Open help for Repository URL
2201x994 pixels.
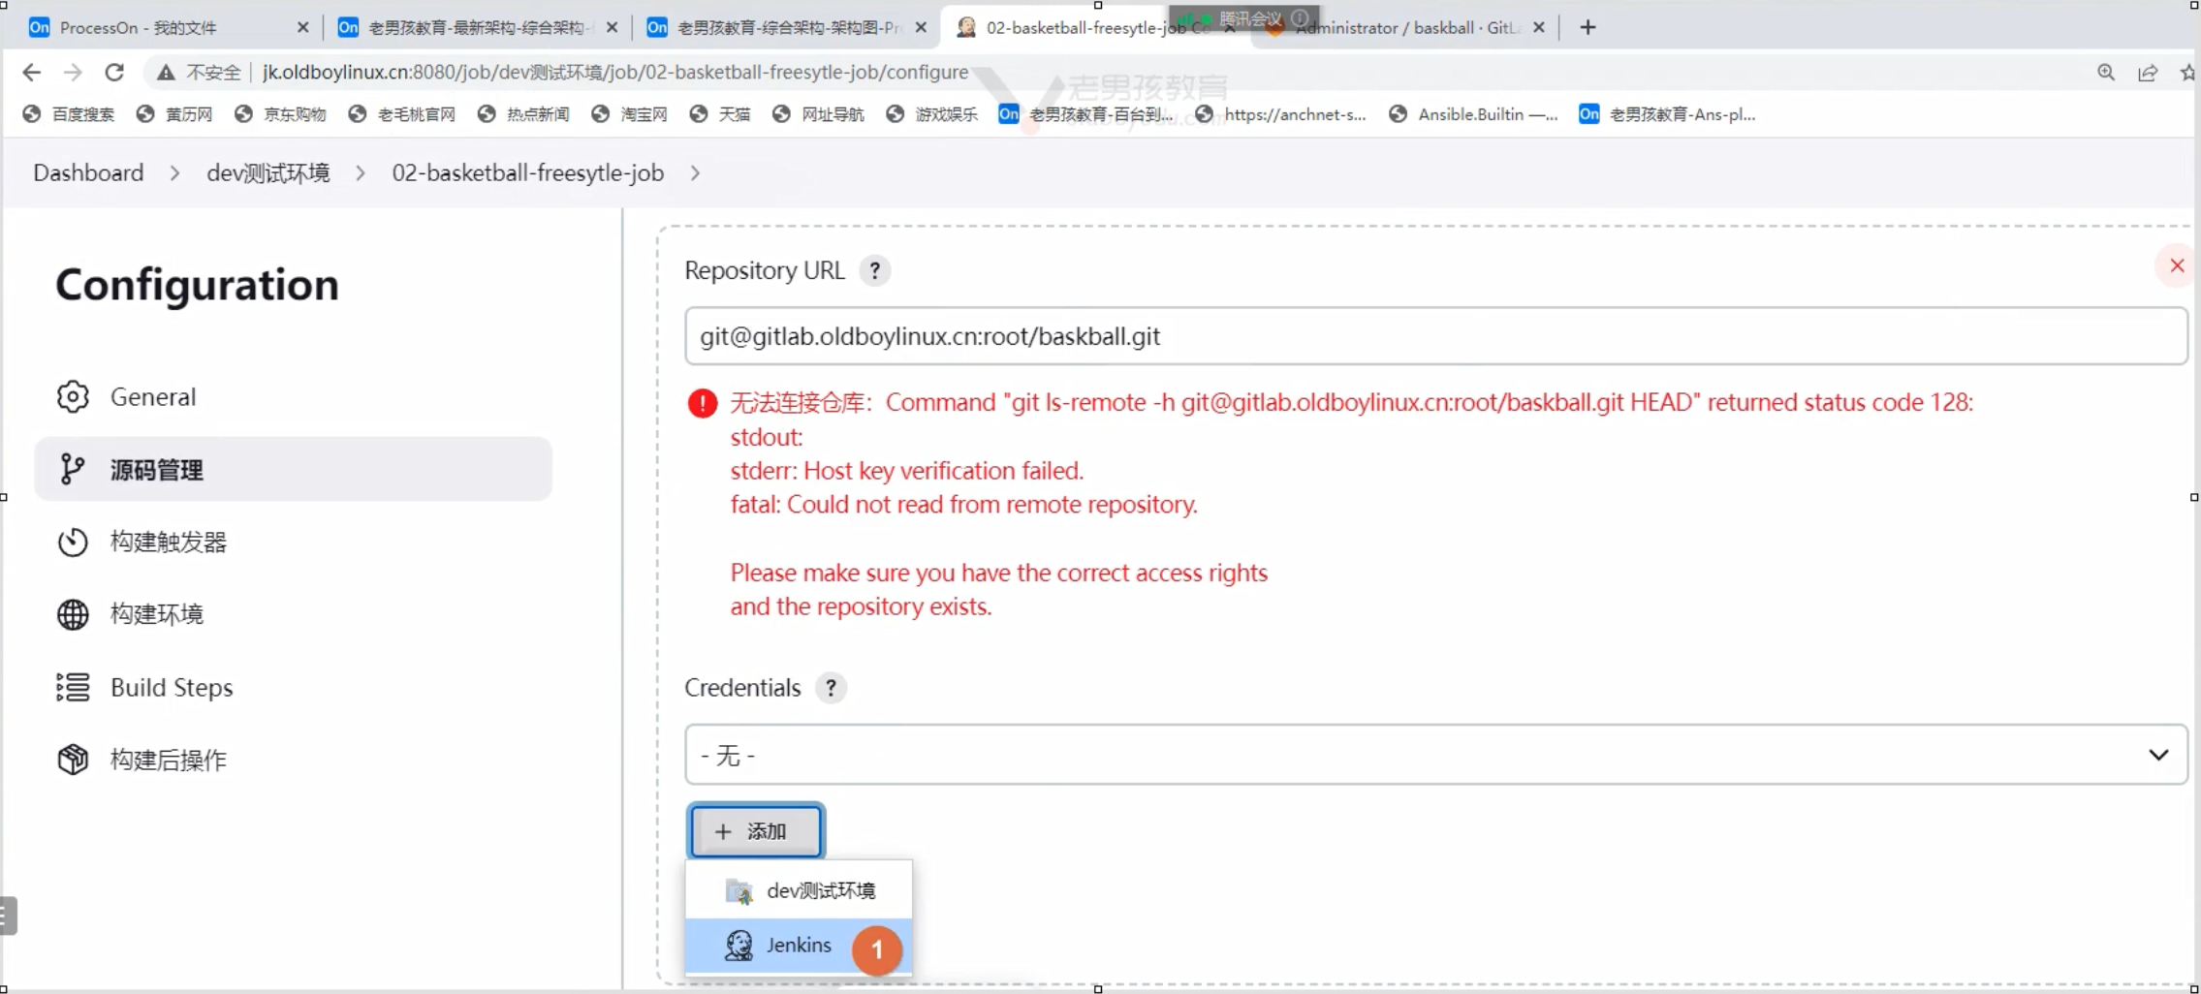(874, 270)
